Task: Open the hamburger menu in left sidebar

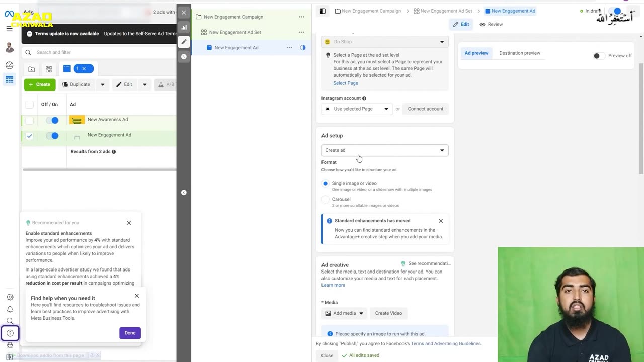Action: 9,29
